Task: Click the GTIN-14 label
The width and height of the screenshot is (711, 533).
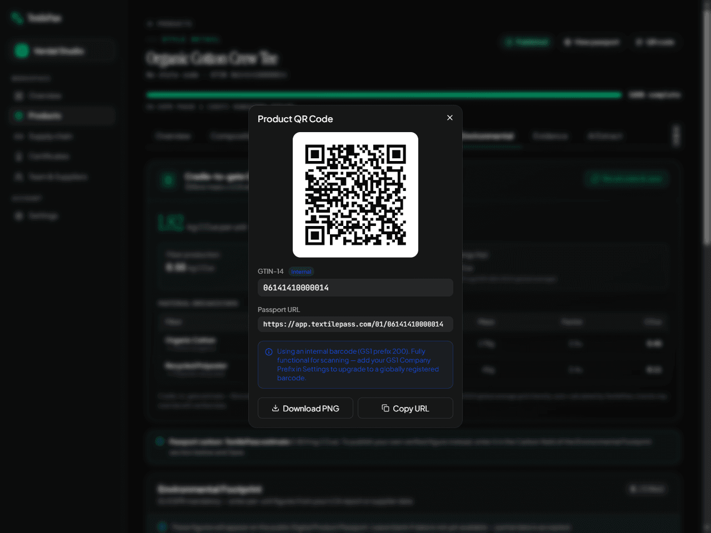Action: tap(271, 271)
